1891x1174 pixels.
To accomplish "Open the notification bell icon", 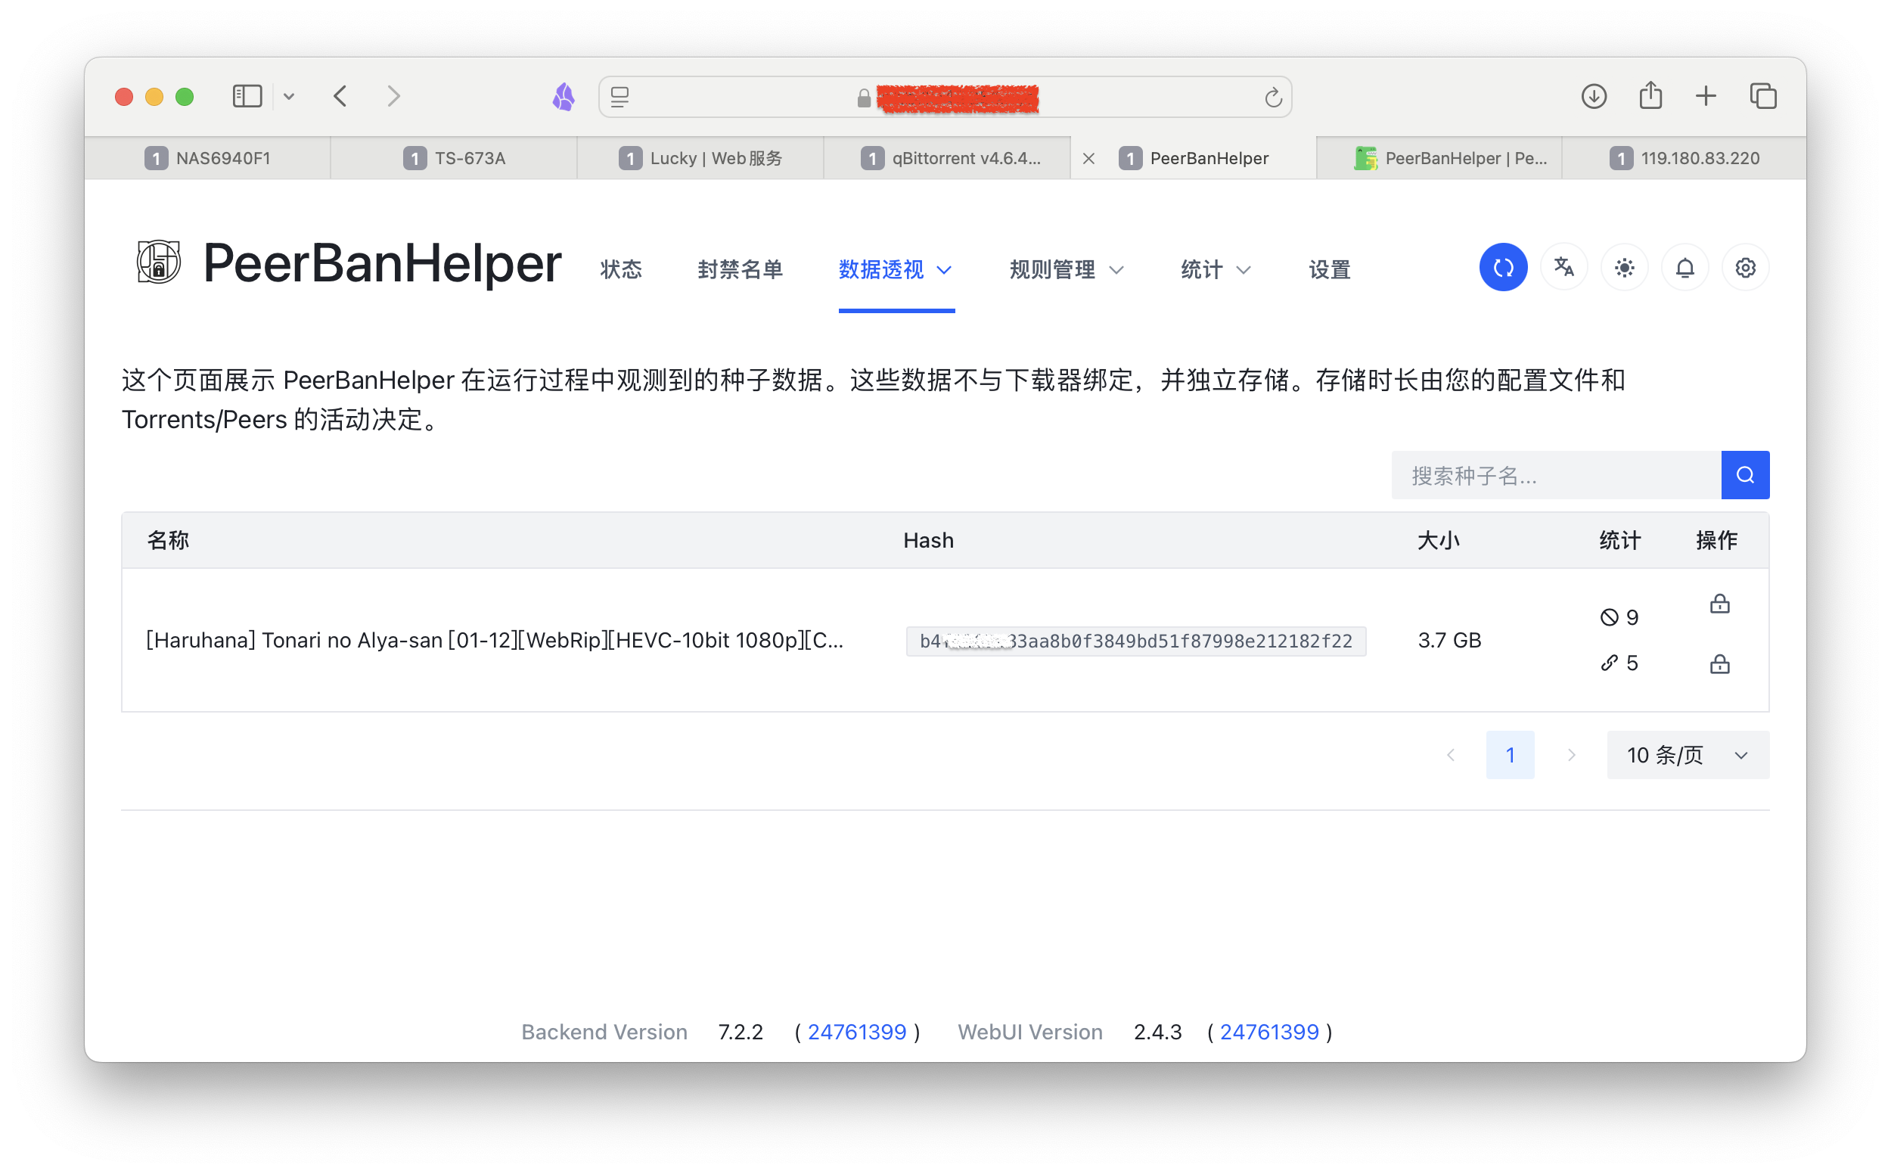I will (x=1685, y=268).
